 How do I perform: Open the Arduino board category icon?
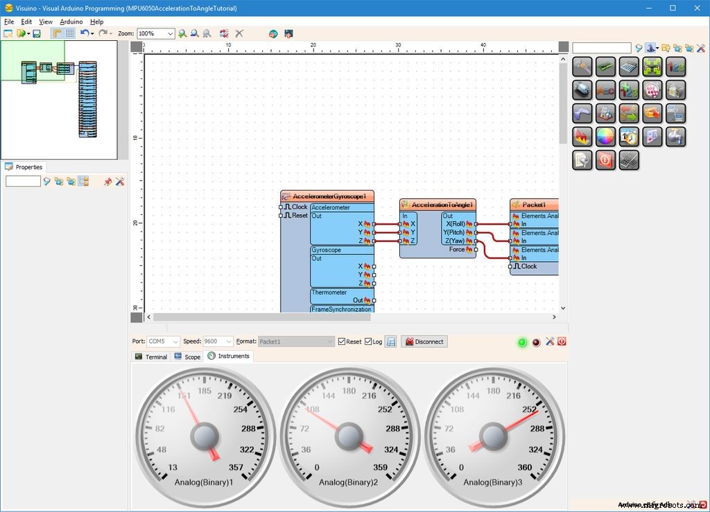point(605,67)
